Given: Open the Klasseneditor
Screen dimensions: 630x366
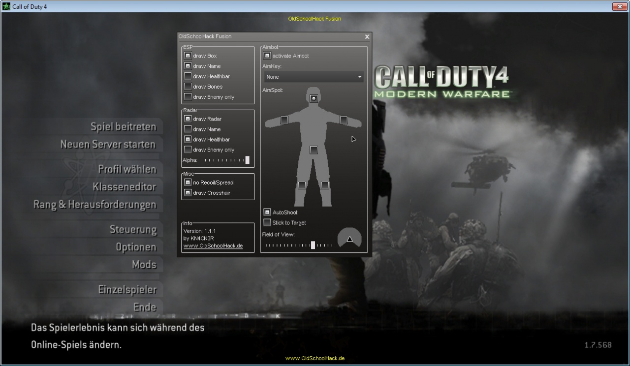Looking at the screenshot, I should pos(125,187).
